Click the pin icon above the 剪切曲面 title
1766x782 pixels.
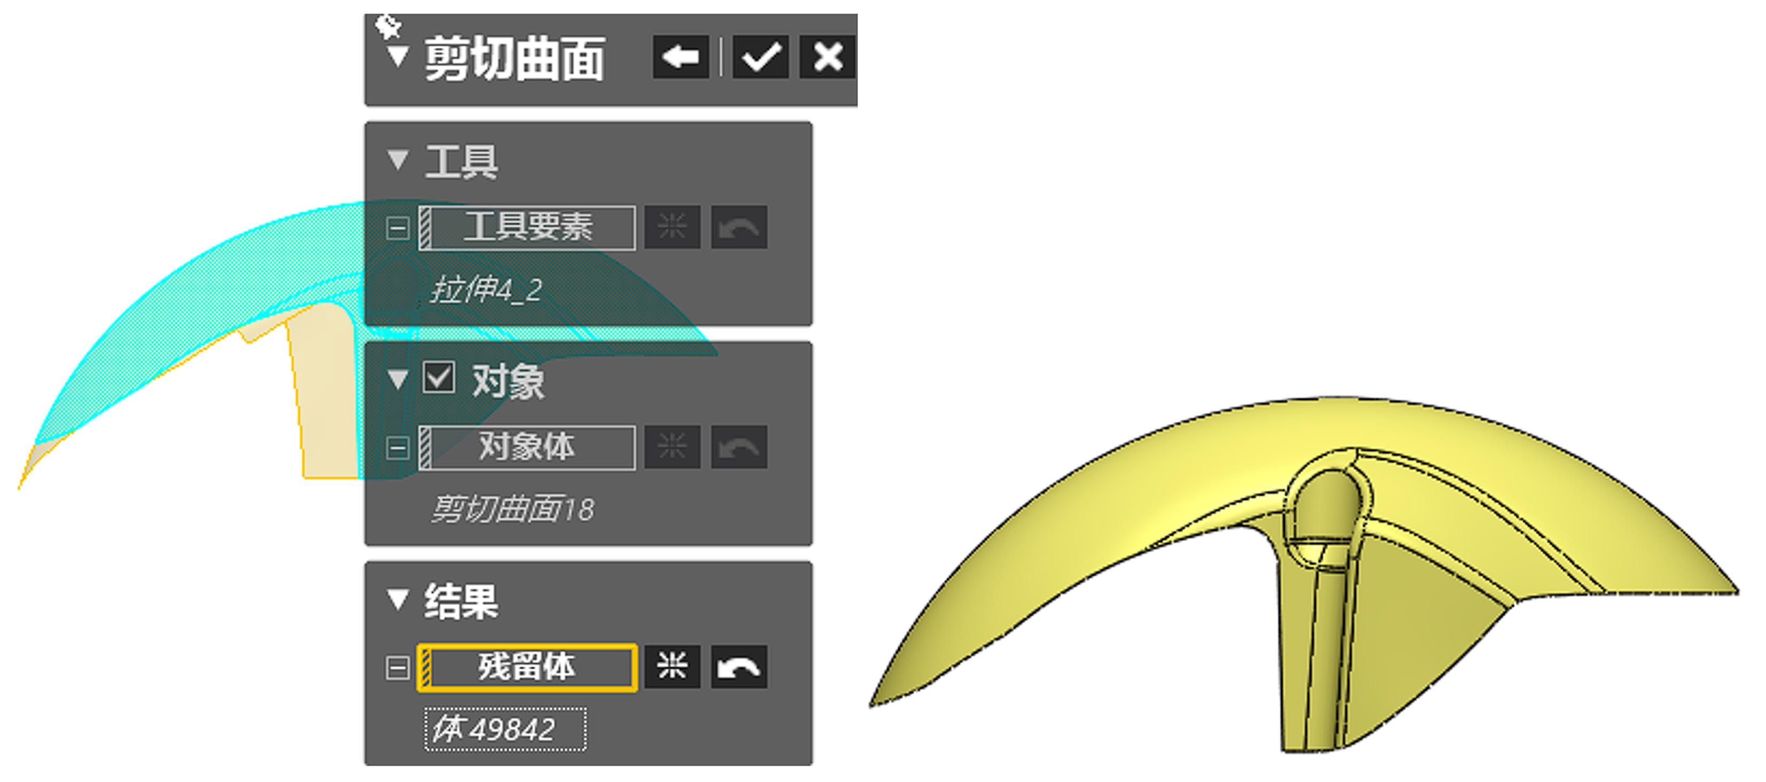point(388,26)
